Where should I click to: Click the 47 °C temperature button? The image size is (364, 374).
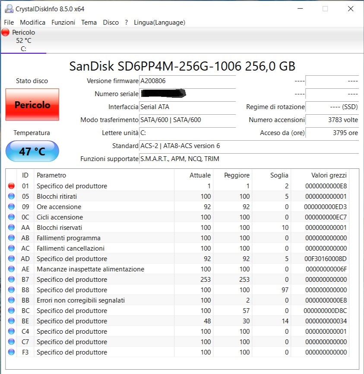tap(32, 151)
